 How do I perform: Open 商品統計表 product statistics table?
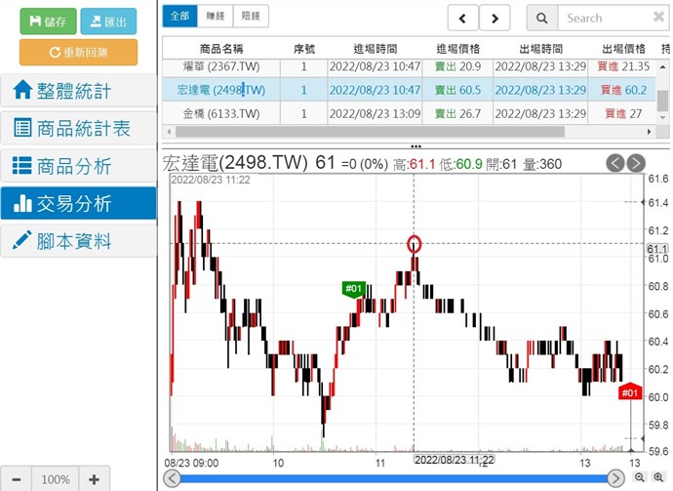coord(79,128)
